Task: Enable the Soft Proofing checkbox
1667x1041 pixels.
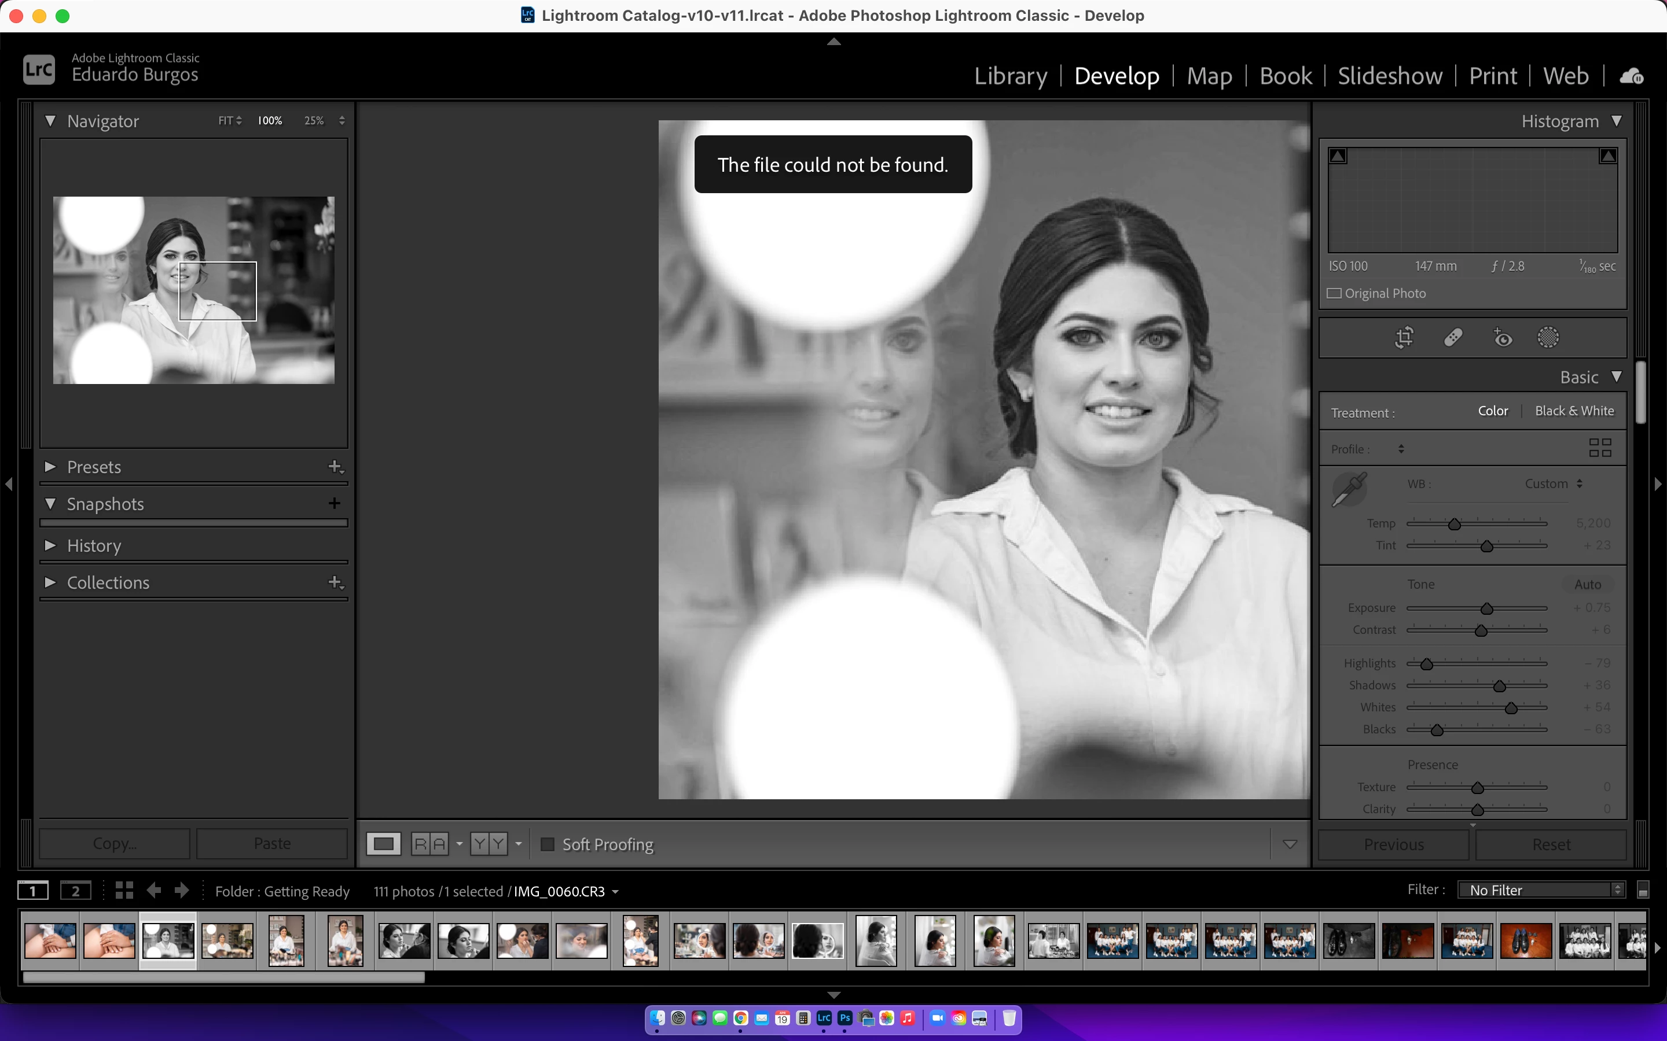Action: (548, 844)
